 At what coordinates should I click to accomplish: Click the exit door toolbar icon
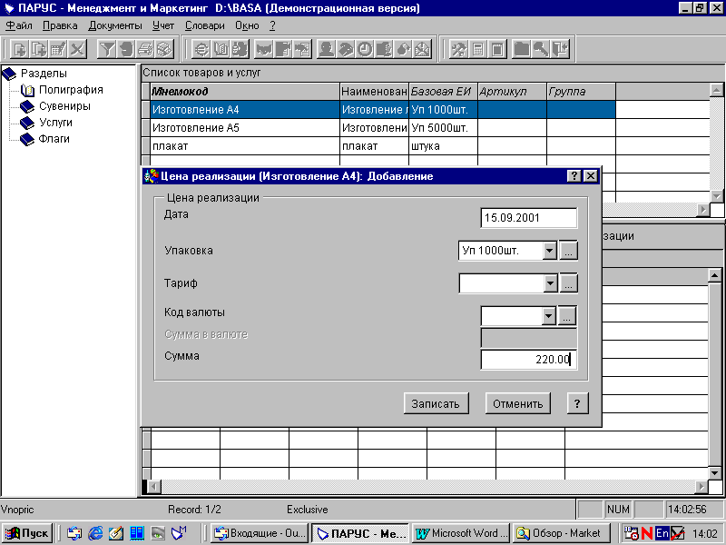[560, 49]
